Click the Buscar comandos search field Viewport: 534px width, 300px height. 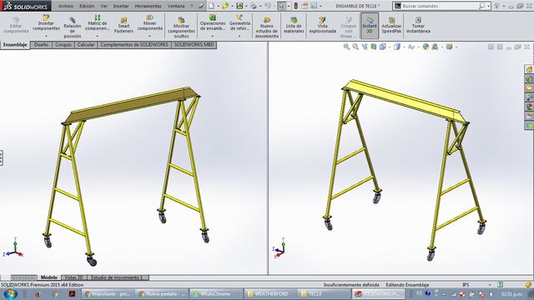[441, 6]
